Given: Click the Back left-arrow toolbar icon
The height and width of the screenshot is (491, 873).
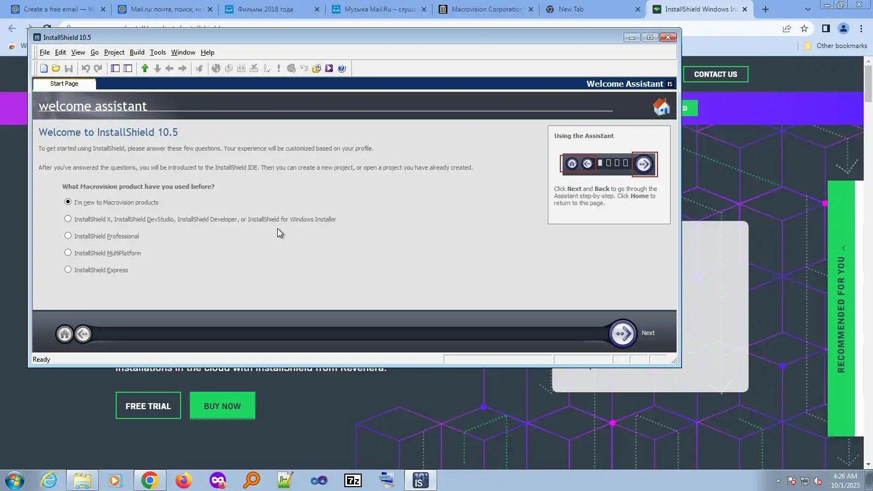Looking at the screenshot, I should point(170,68).
